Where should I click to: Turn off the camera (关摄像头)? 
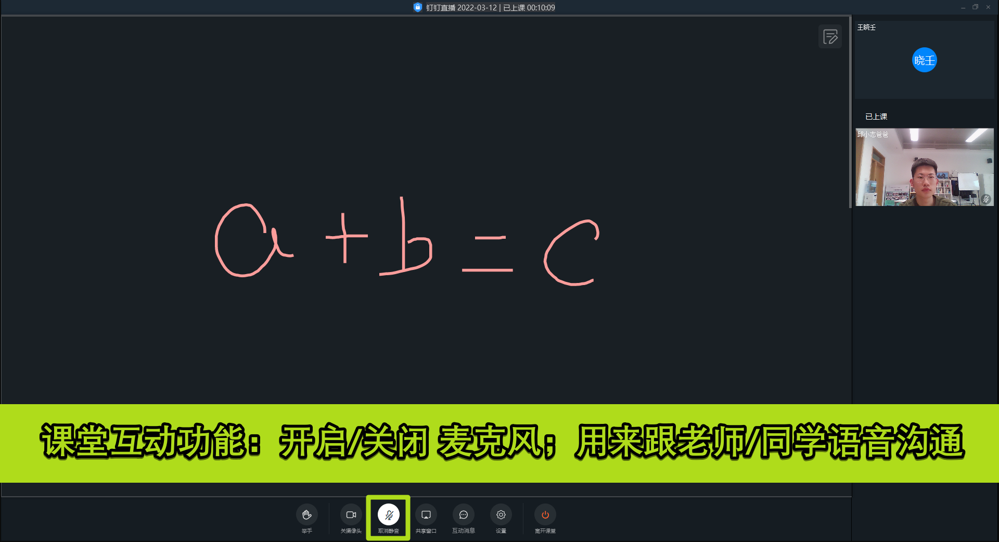pyautogui.click(x=351, y=519)
